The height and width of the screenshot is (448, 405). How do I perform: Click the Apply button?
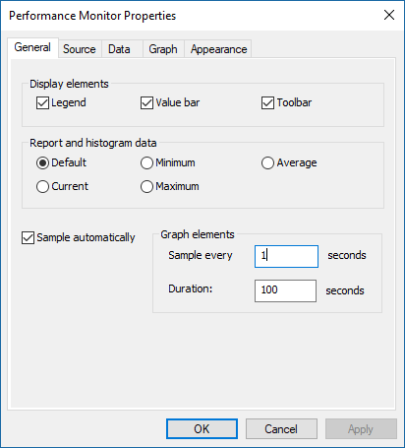361,428
